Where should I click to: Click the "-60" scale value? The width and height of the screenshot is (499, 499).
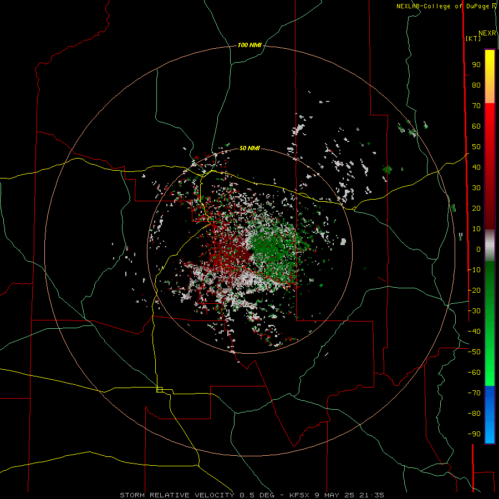click(474, 373)
